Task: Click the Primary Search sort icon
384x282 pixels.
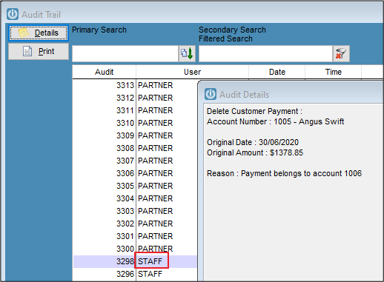Action: pos(187,53)
